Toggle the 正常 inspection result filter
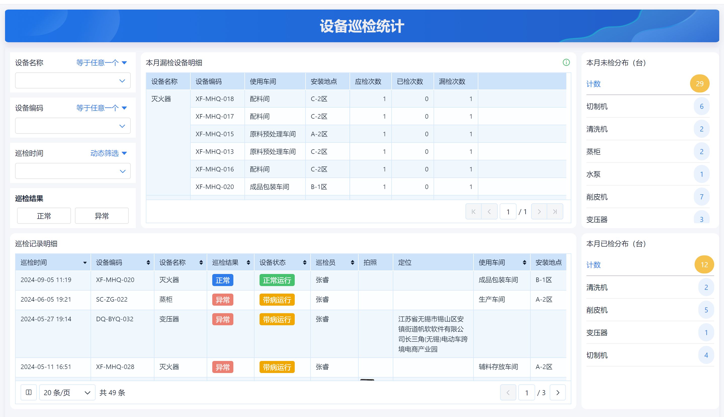 click(x=44, y=216)
